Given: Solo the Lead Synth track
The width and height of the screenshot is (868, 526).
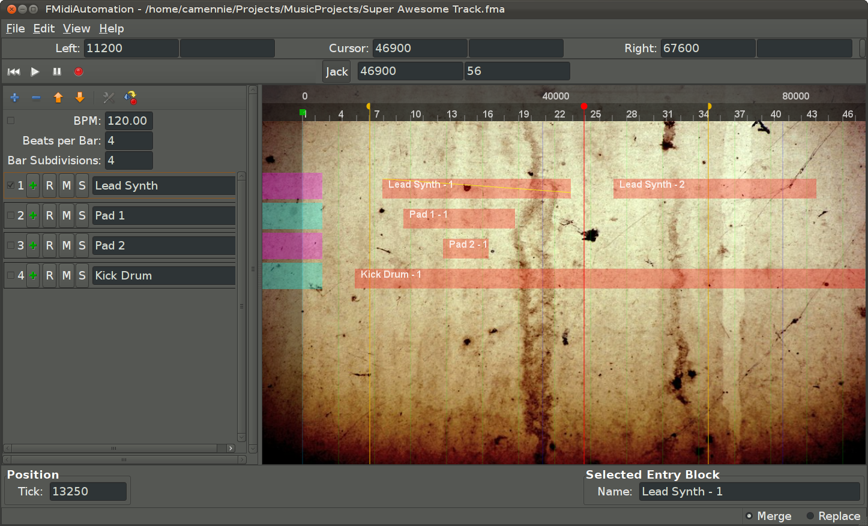Looking at the screenshot, I should (82, 186).
